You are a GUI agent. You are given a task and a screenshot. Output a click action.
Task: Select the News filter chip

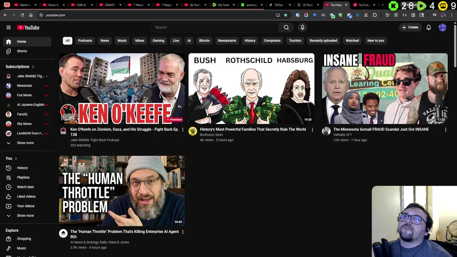click(x=105, y=41)
